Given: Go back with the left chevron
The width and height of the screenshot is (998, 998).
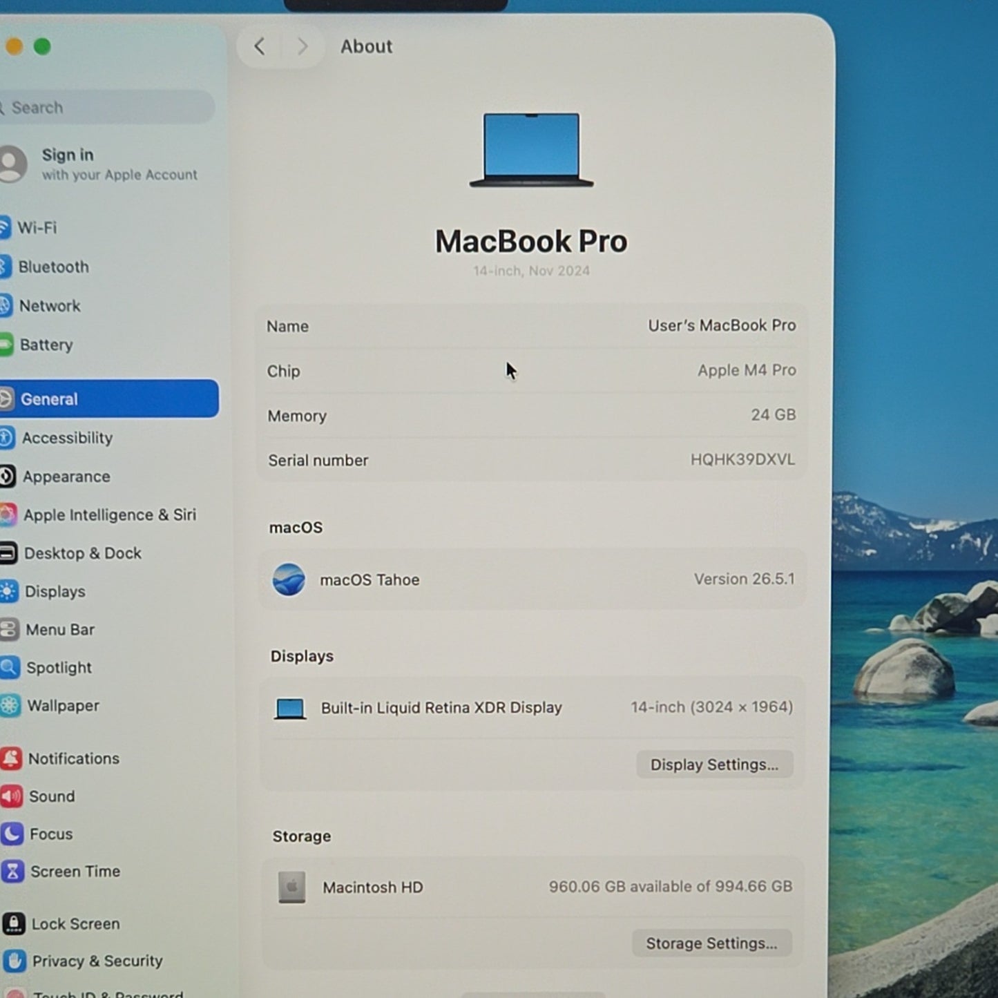Looking at the screenshot, I should [x=260, y=46].
